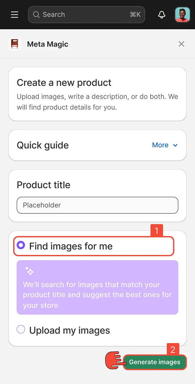Viewport: 195px width, 384px height.
Task: Close the Meta Magic panel
Action: click(181, 44)
